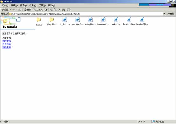Open the Views dropdown button

click(69, 10)
